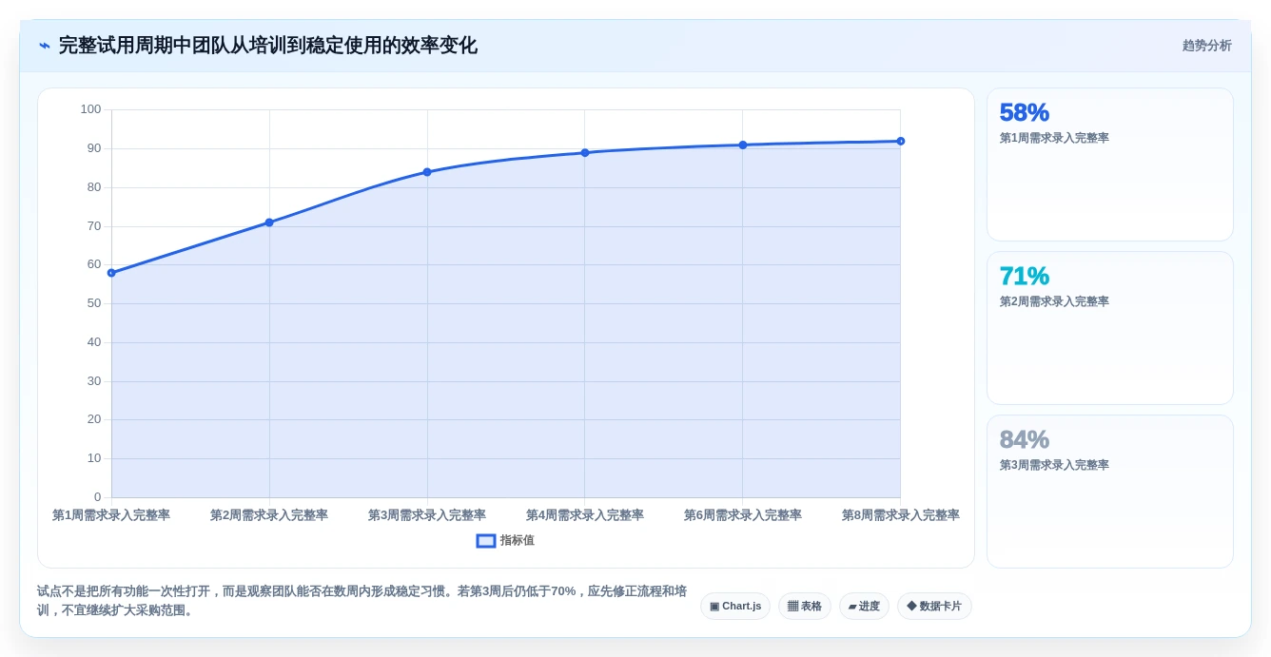Image resolution: width=1271 pixels, height=657 pixels.
Task: Select the week 1 data point at 58
Action: pyautogui.click(x=111, y=273)
